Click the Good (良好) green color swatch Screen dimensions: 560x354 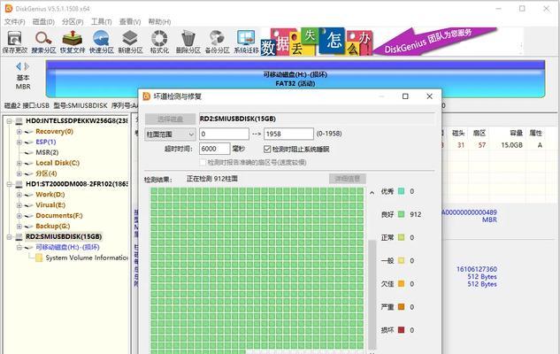click(401, 214)
